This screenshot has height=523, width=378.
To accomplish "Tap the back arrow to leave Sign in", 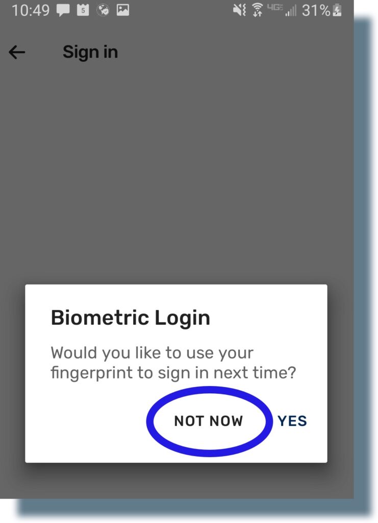I will click(x=17, y=52).
